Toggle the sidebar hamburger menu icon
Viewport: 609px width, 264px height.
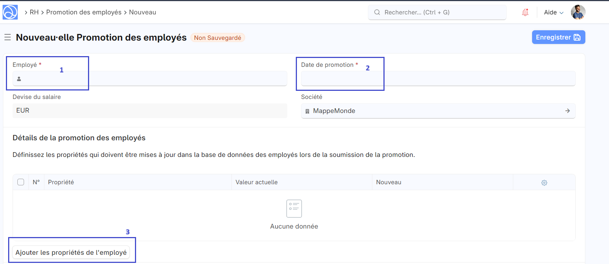click(7, 37)
